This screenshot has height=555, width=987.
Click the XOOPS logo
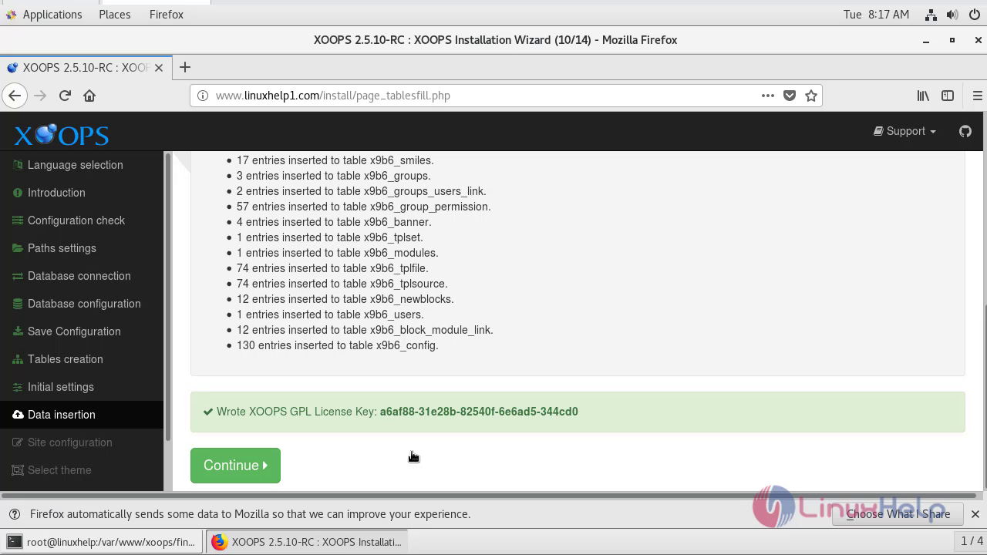click(x=62, y=135)
